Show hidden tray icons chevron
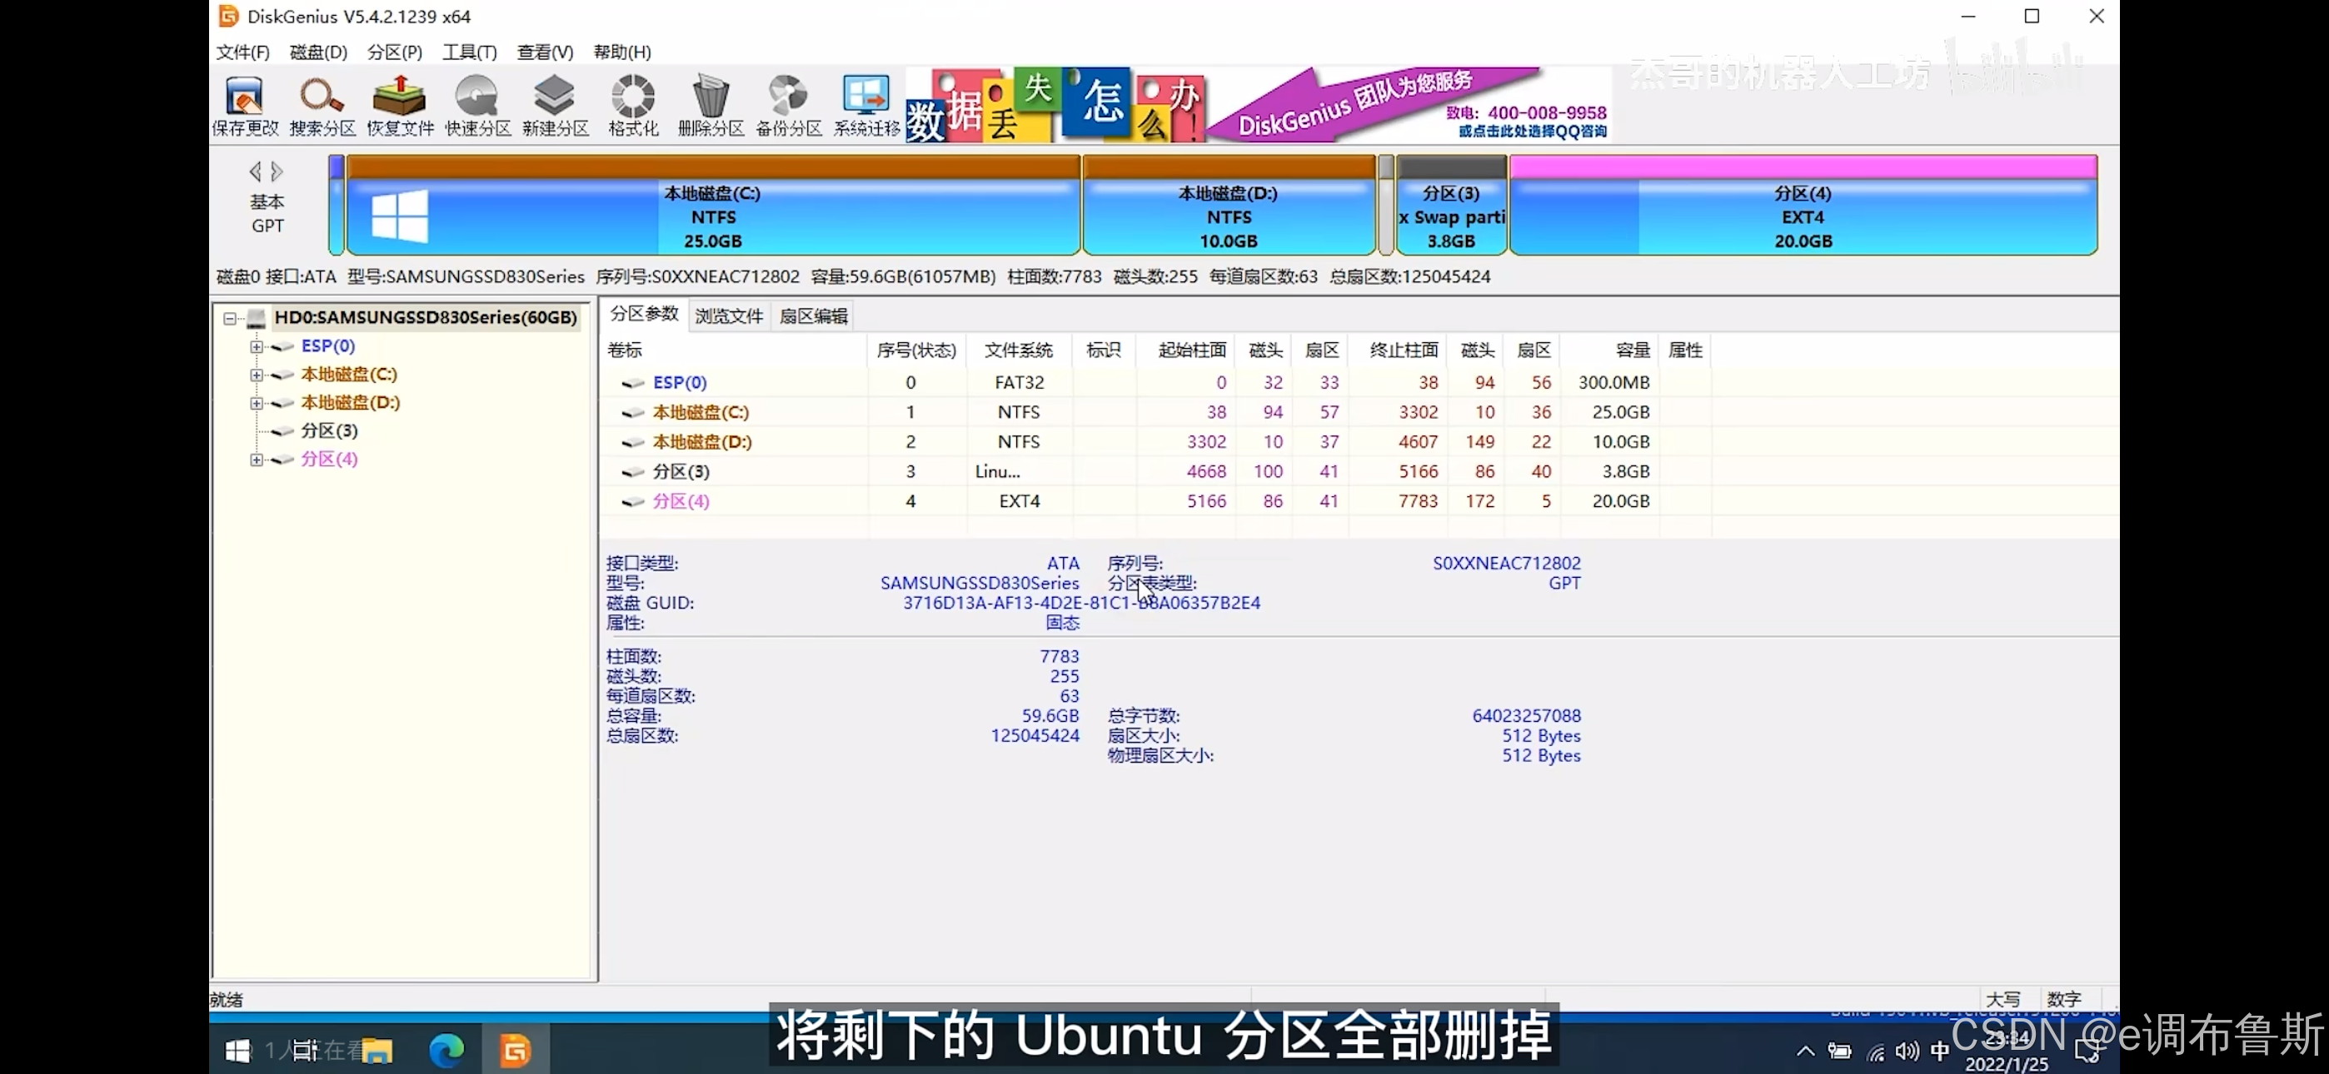 1806,1051
